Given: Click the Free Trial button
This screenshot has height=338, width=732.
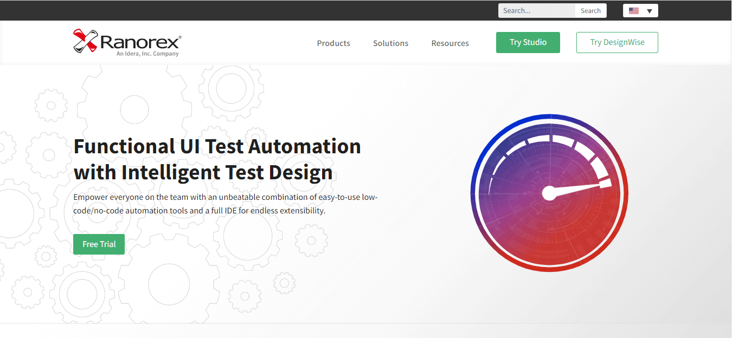Looking at the screenshot, I should coord(99,244).
